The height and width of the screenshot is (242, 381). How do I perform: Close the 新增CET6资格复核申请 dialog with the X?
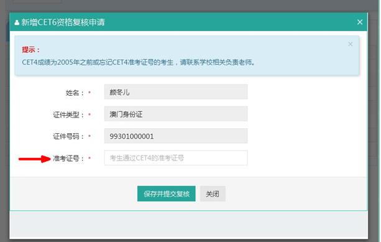pyautogui.click(x=360, y=22)
